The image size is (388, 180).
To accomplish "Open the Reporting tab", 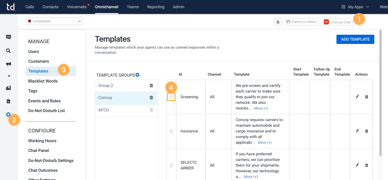I will point(156,7).
